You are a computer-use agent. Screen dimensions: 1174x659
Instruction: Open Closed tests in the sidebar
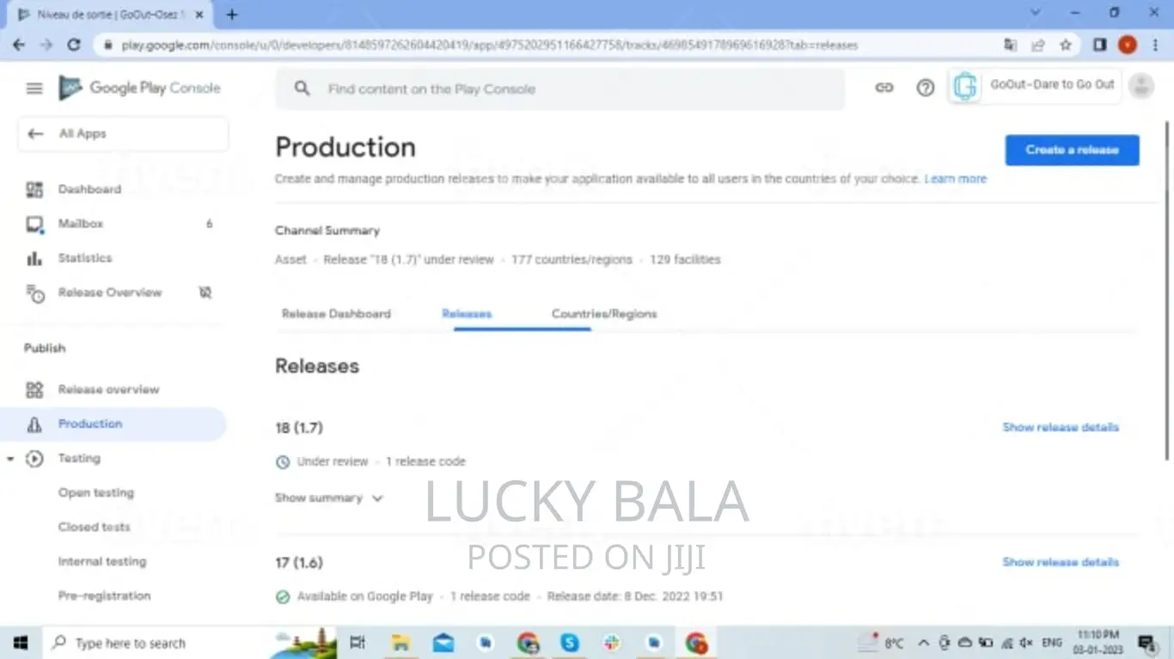[x=95, y=528]
